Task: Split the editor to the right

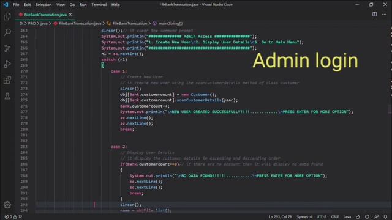Action: click(x=374, y=15)
